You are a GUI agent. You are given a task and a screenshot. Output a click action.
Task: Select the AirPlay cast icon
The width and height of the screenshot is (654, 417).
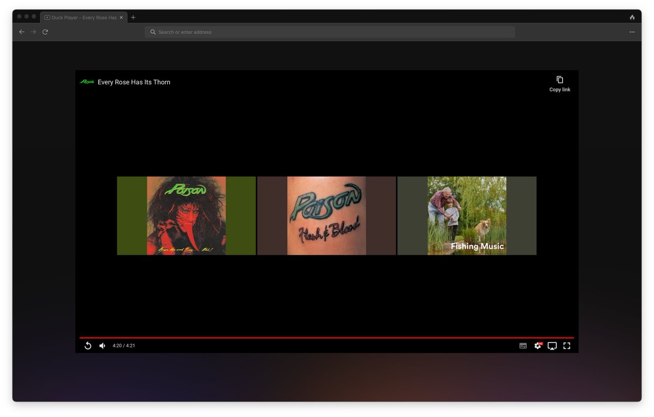click(552, 346)
